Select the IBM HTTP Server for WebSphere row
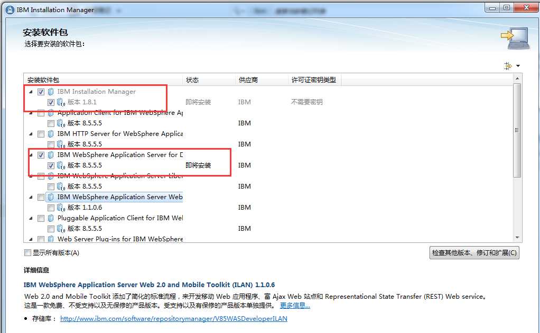 coord(120,134)
